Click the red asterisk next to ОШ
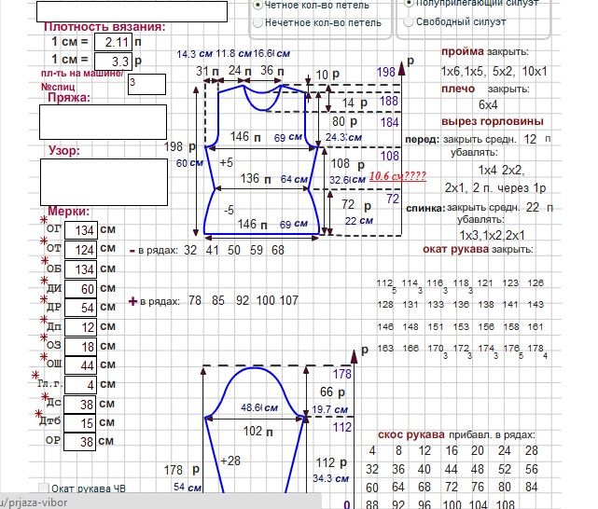 pos(43,357)
